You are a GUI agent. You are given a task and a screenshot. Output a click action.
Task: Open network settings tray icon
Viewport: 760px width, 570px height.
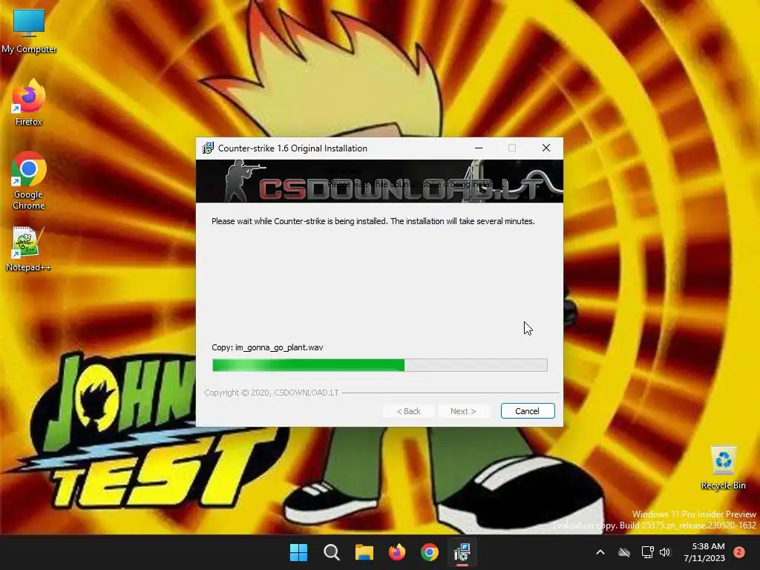(x=647, y=552)
